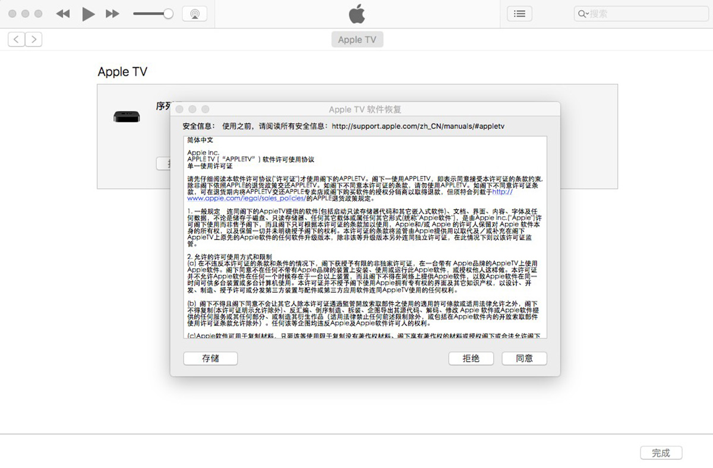Click the 单一使用许可证 line
Viewport: 713px width, 468px height.
(x=210, y=166)
